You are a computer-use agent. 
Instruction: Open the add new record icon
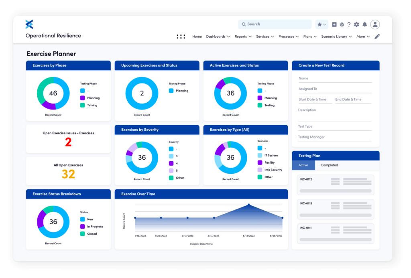point(334,24)
